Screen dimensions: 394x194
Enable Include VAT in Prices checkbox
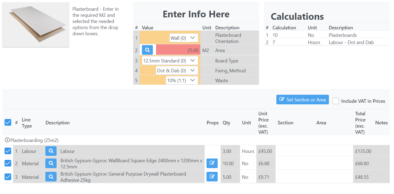[336, 101]
